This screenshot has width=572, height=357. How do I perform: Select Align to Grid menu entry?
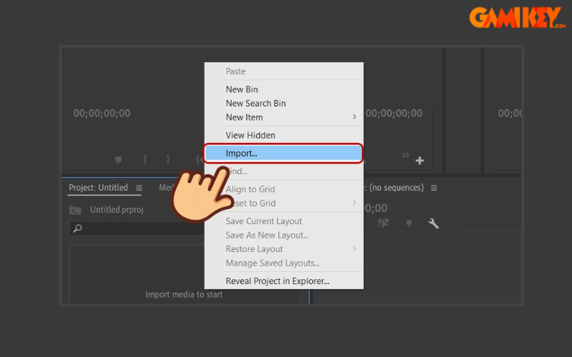coord(250,189)
